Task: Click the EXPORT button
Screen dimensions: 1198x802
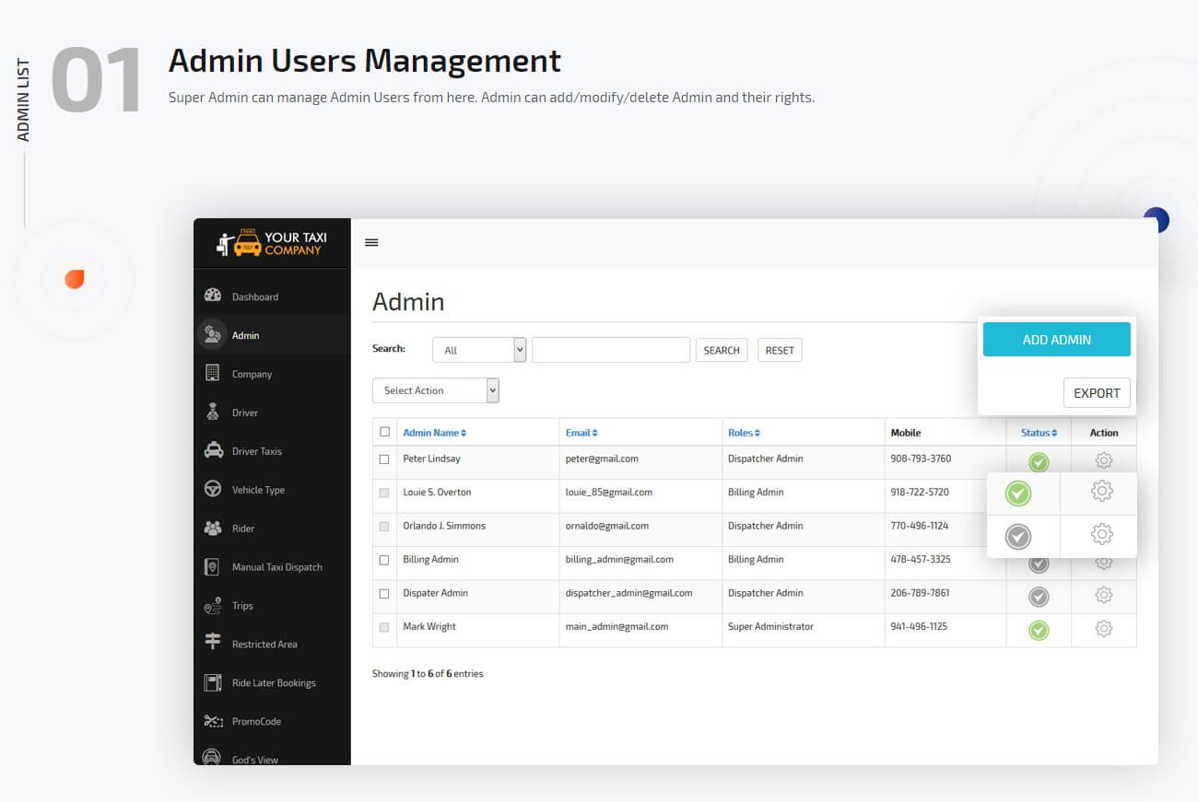Action: (1097, 392)
